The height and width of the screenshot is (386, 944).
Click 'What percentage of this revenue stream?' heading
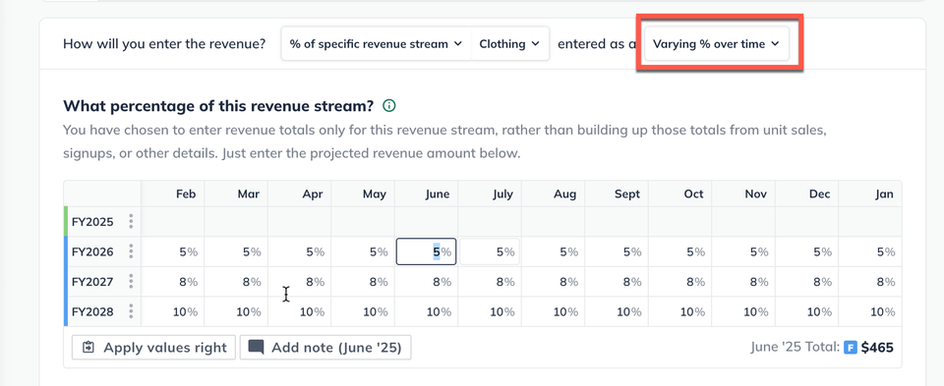click(218, 106)
